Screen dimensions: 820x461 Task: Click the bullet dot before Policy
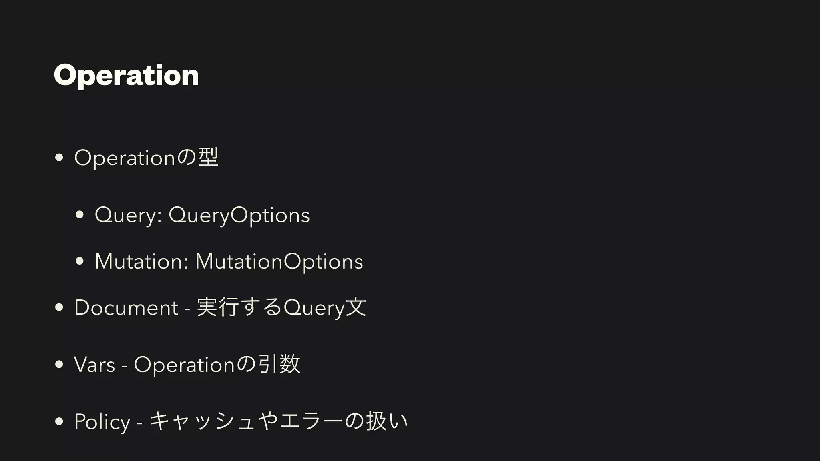pos(59,421)
